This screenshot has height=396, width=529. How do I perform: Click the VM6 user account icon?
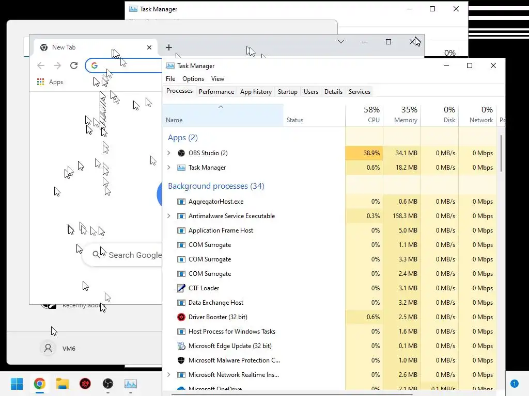[x=48, y=348]
